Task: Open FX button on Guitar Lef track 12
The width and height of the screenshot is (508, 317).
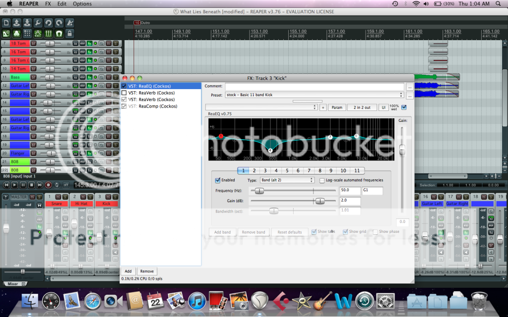Action: (x=89, y=86)
